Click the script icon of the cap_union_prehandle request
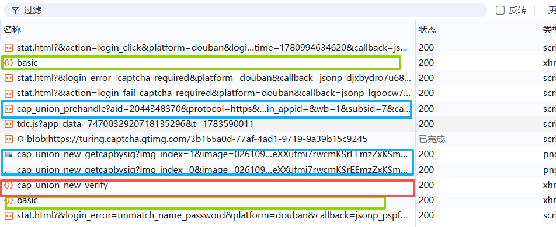The image size is (556, 227). coord(9,108)
